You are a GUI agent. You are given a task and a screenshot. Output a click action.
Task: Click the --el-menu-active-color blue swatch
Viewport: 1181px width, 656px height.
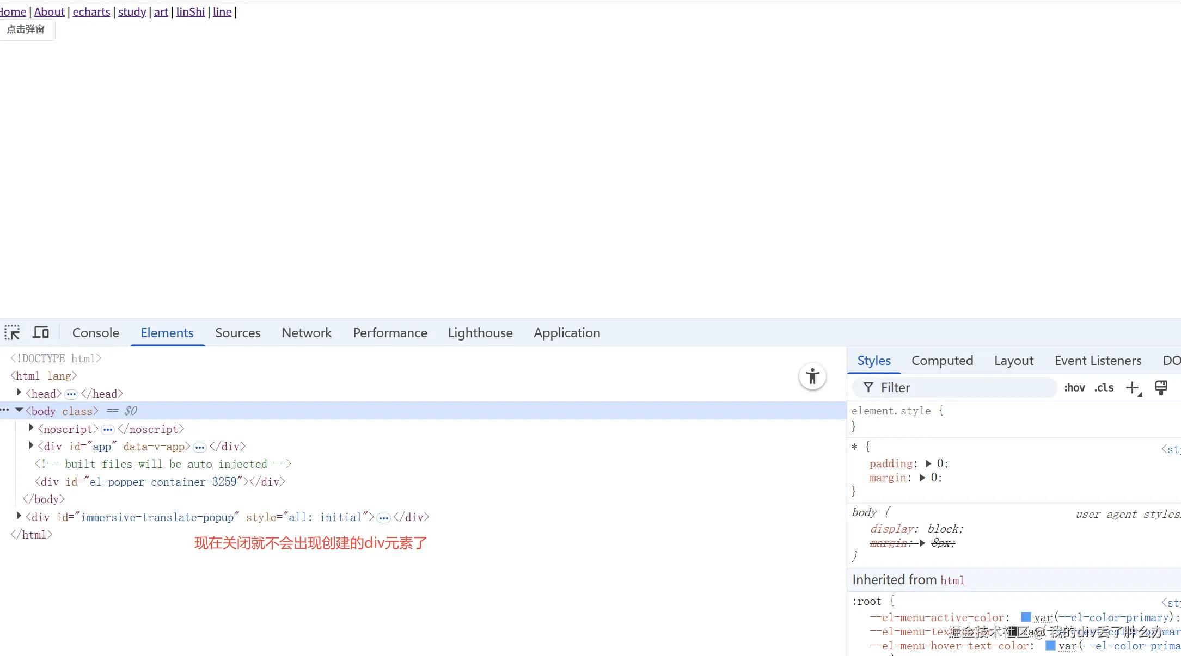pyautogui.click(x=1026, y=617)
